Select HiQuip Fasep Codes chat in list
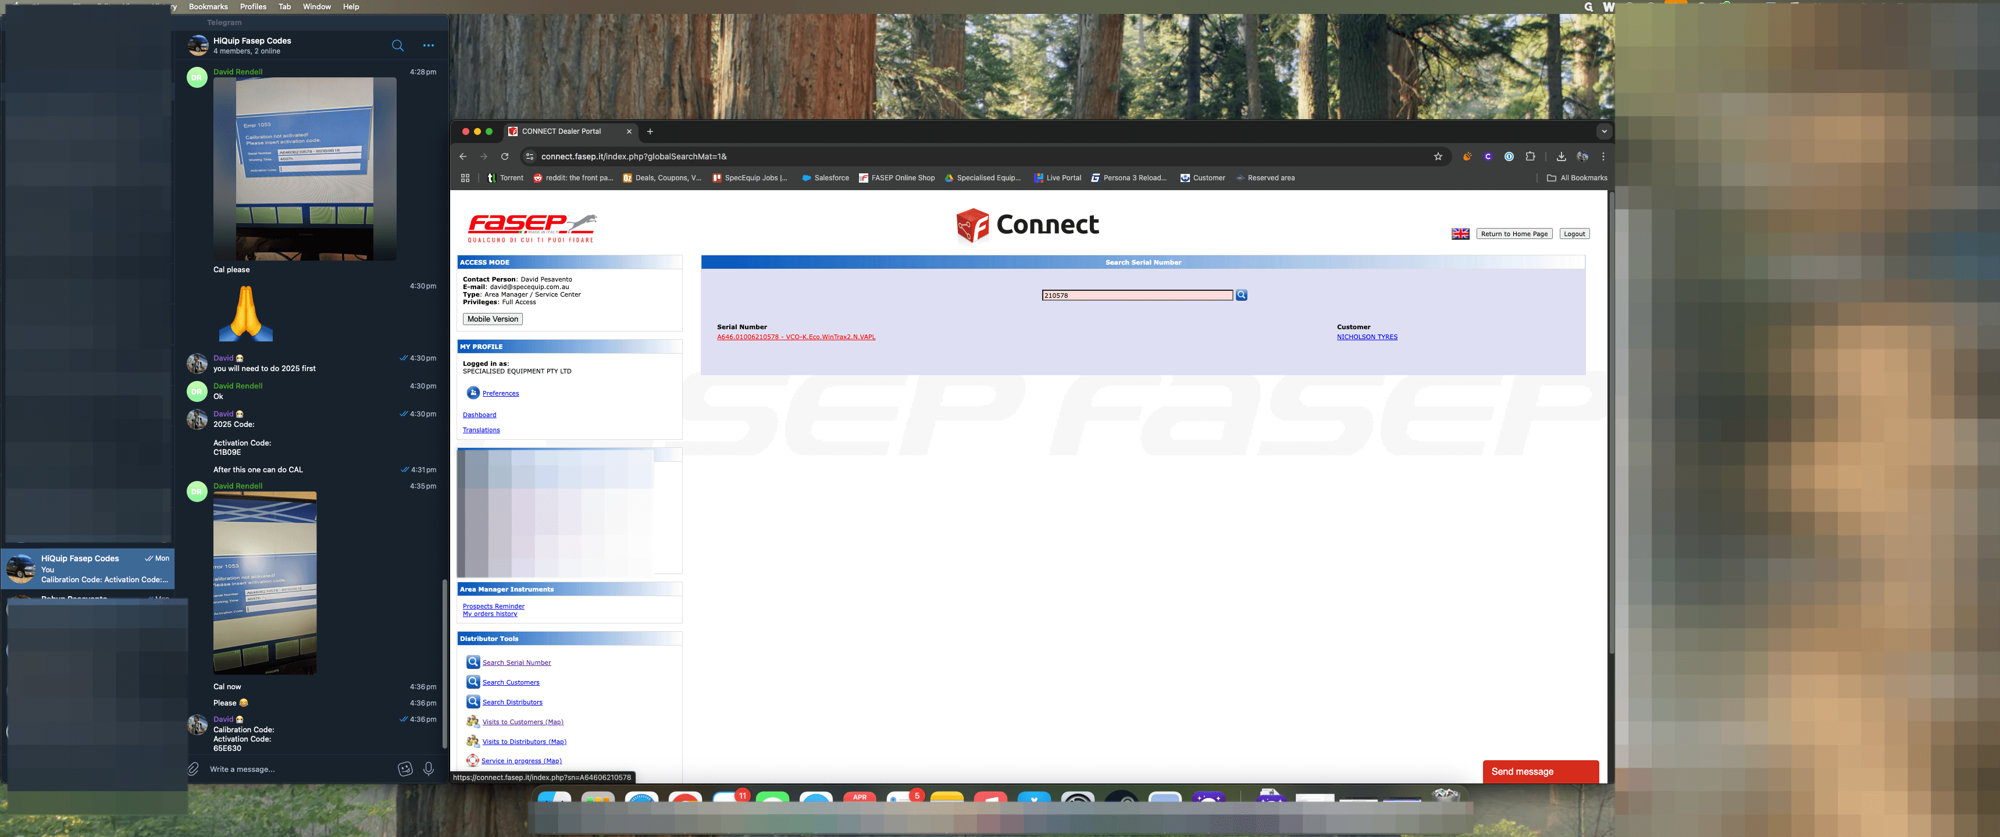The height and width of the screenshot is (837, 2000). pyautogui.click(x=88, y=569)
